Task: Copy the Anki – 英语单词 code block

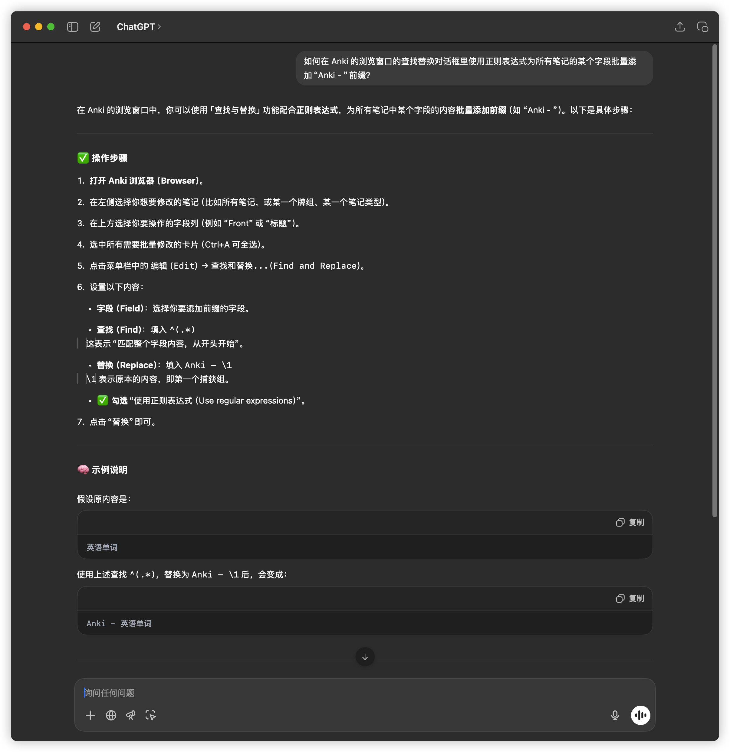Action: click(630, 598)
